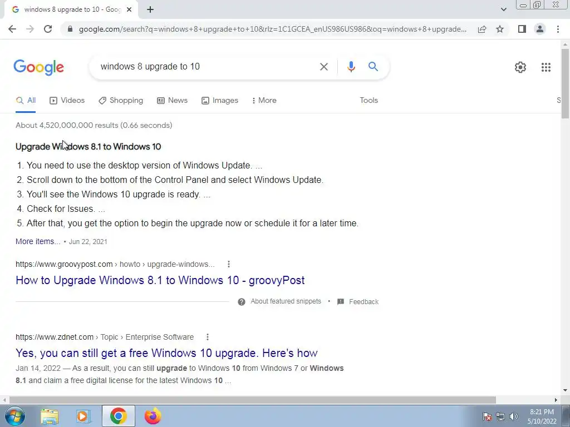Open the side panel icon in Chrome toolbar
The width and height of the screenshot is (570, 427).
522,29
